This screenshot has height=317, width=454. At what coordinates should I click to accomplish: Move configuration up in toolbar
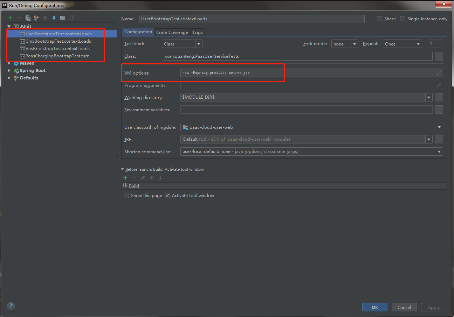(45, 18)
